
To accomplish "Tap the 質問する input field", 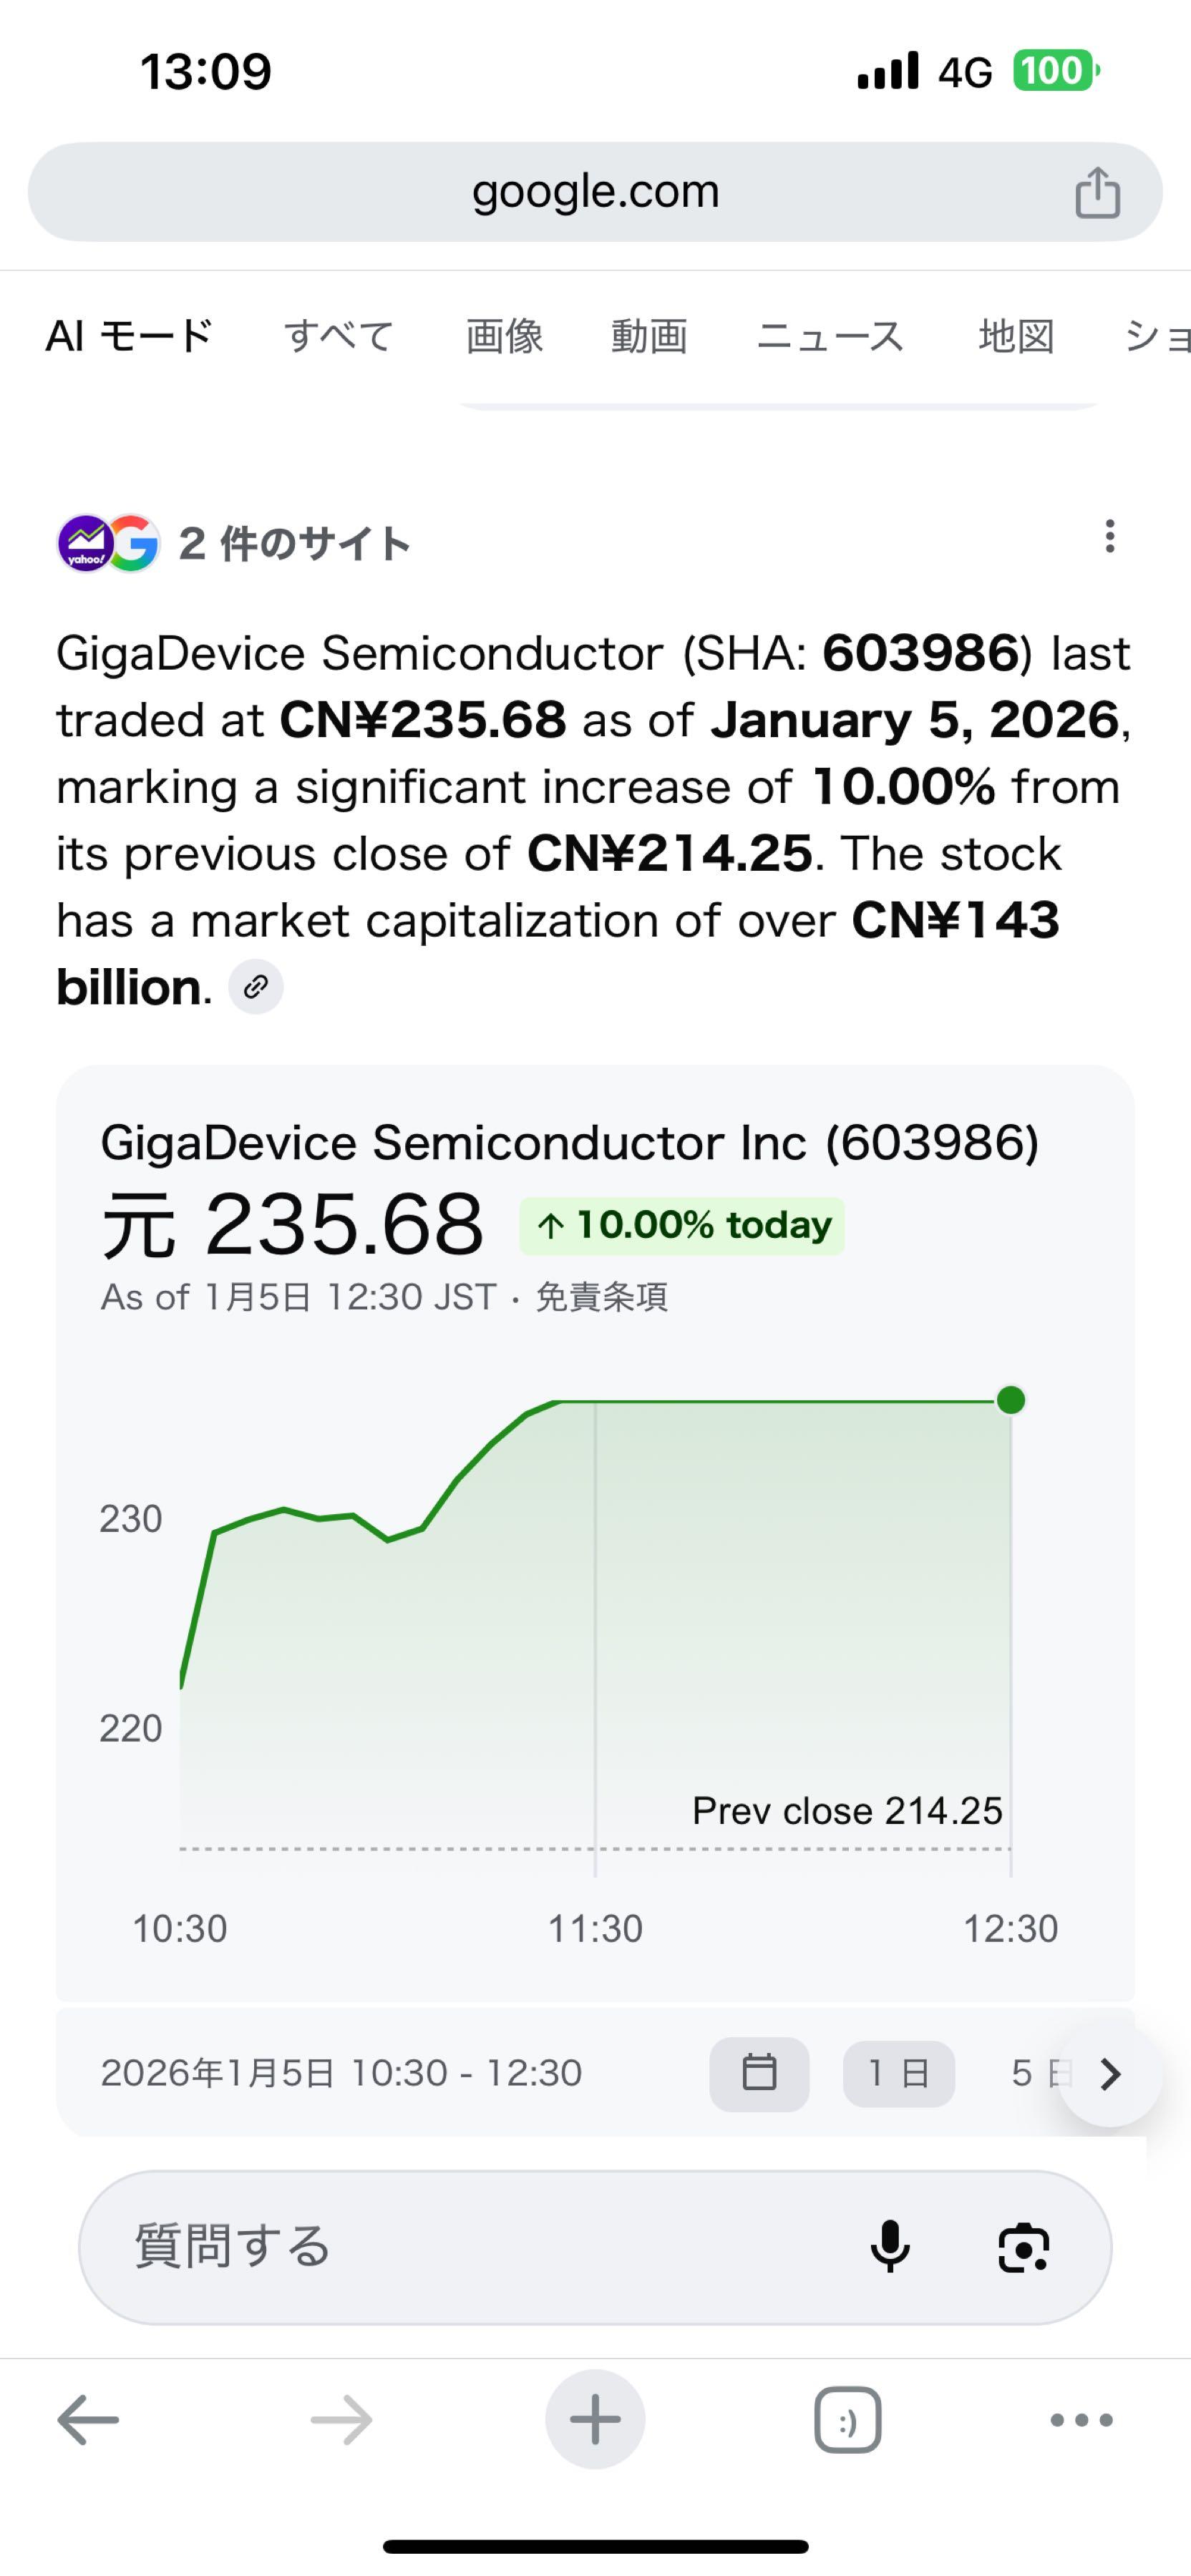I will pos(450,2247).
